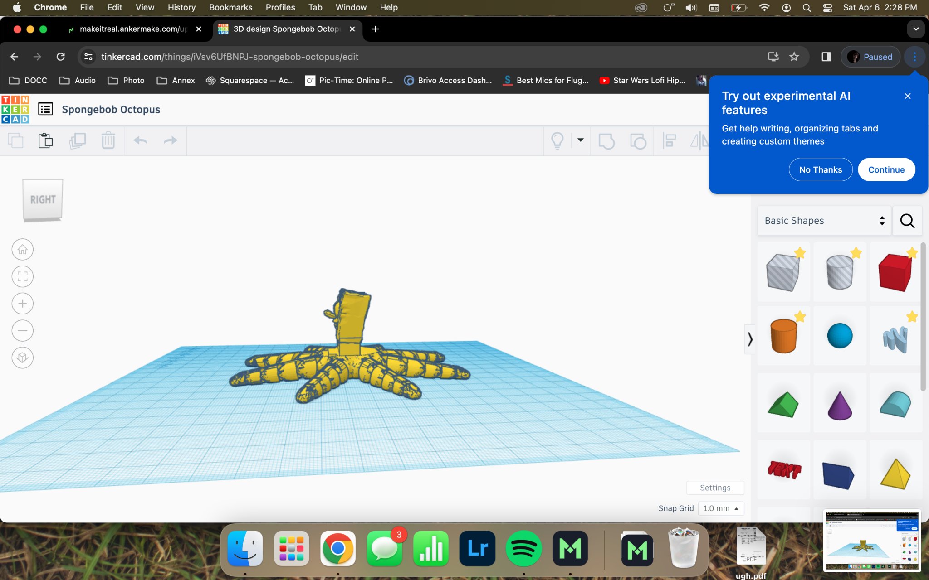Bookmark this page with star icon
929x580 pixels.
click(794, 57)
